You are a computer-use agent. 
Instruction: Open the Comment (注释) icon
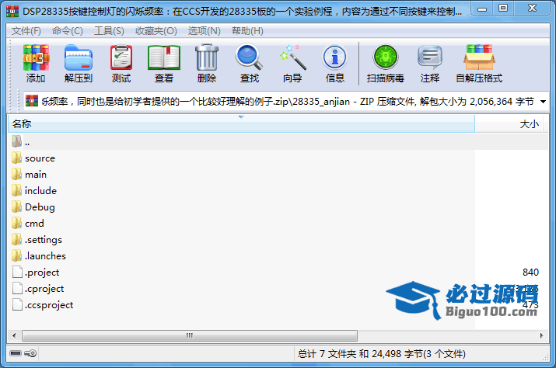[x=430, y=57]
